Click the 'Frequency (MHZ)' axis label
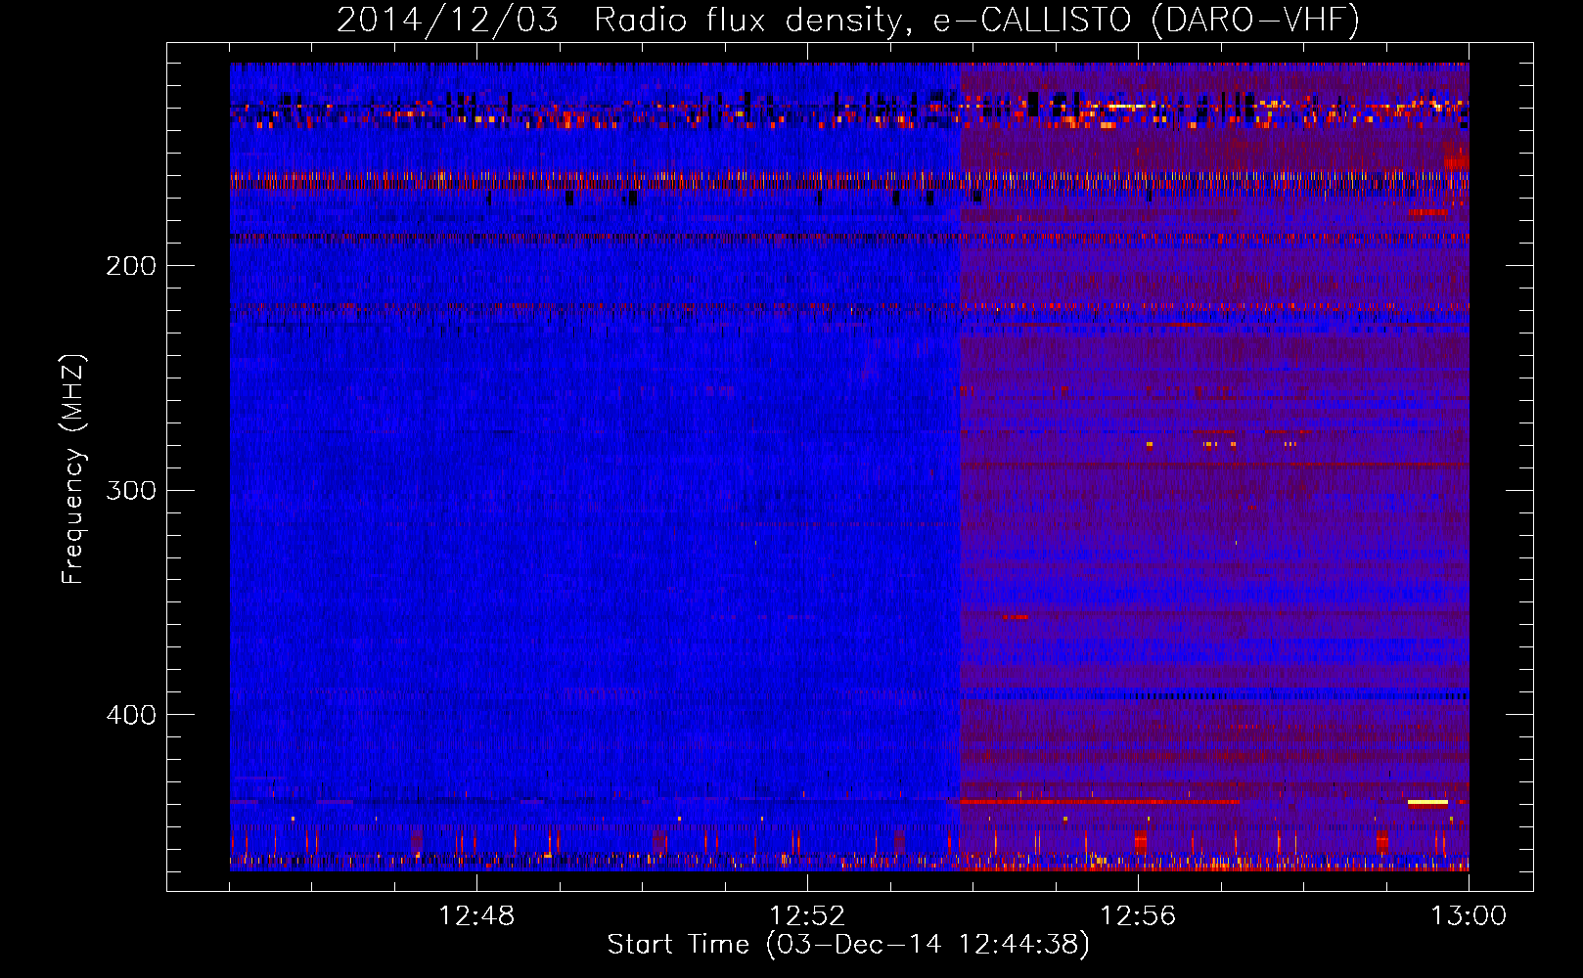 tap(73, 469)
